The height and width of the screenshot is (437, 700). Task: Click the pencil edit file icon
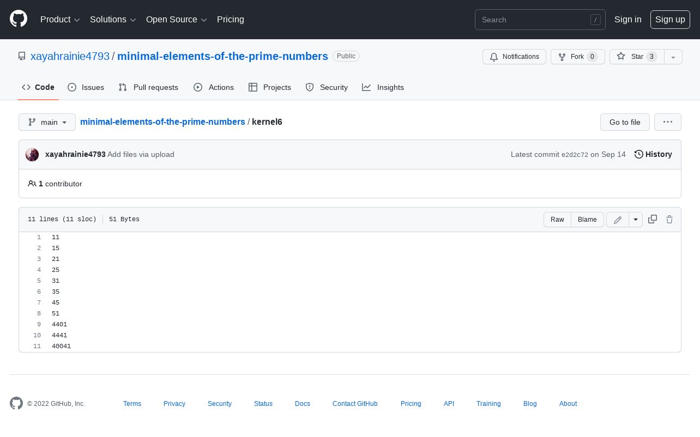pos(618,220)
